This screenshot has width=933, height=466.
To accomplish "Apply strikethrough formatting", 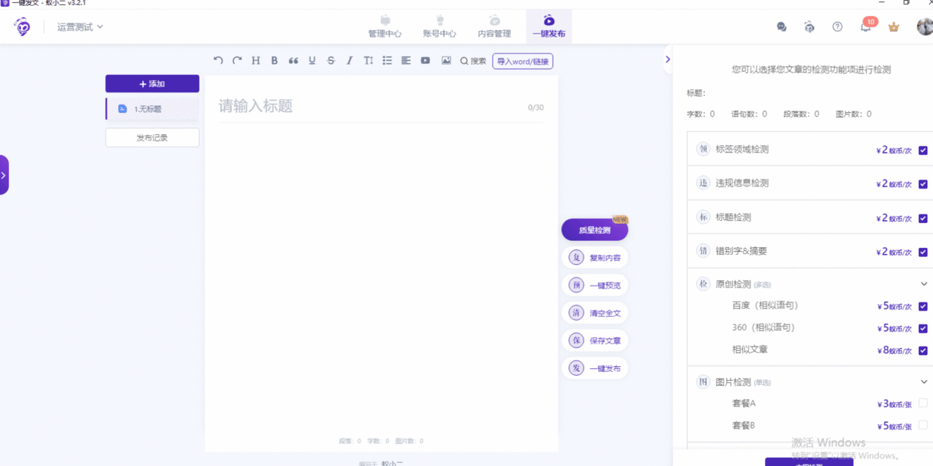I will [330, 61].
